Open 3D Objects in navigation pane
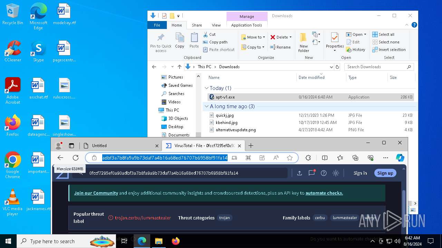The width and height of the screenshot is (442, 248). [x=178, y=118]
